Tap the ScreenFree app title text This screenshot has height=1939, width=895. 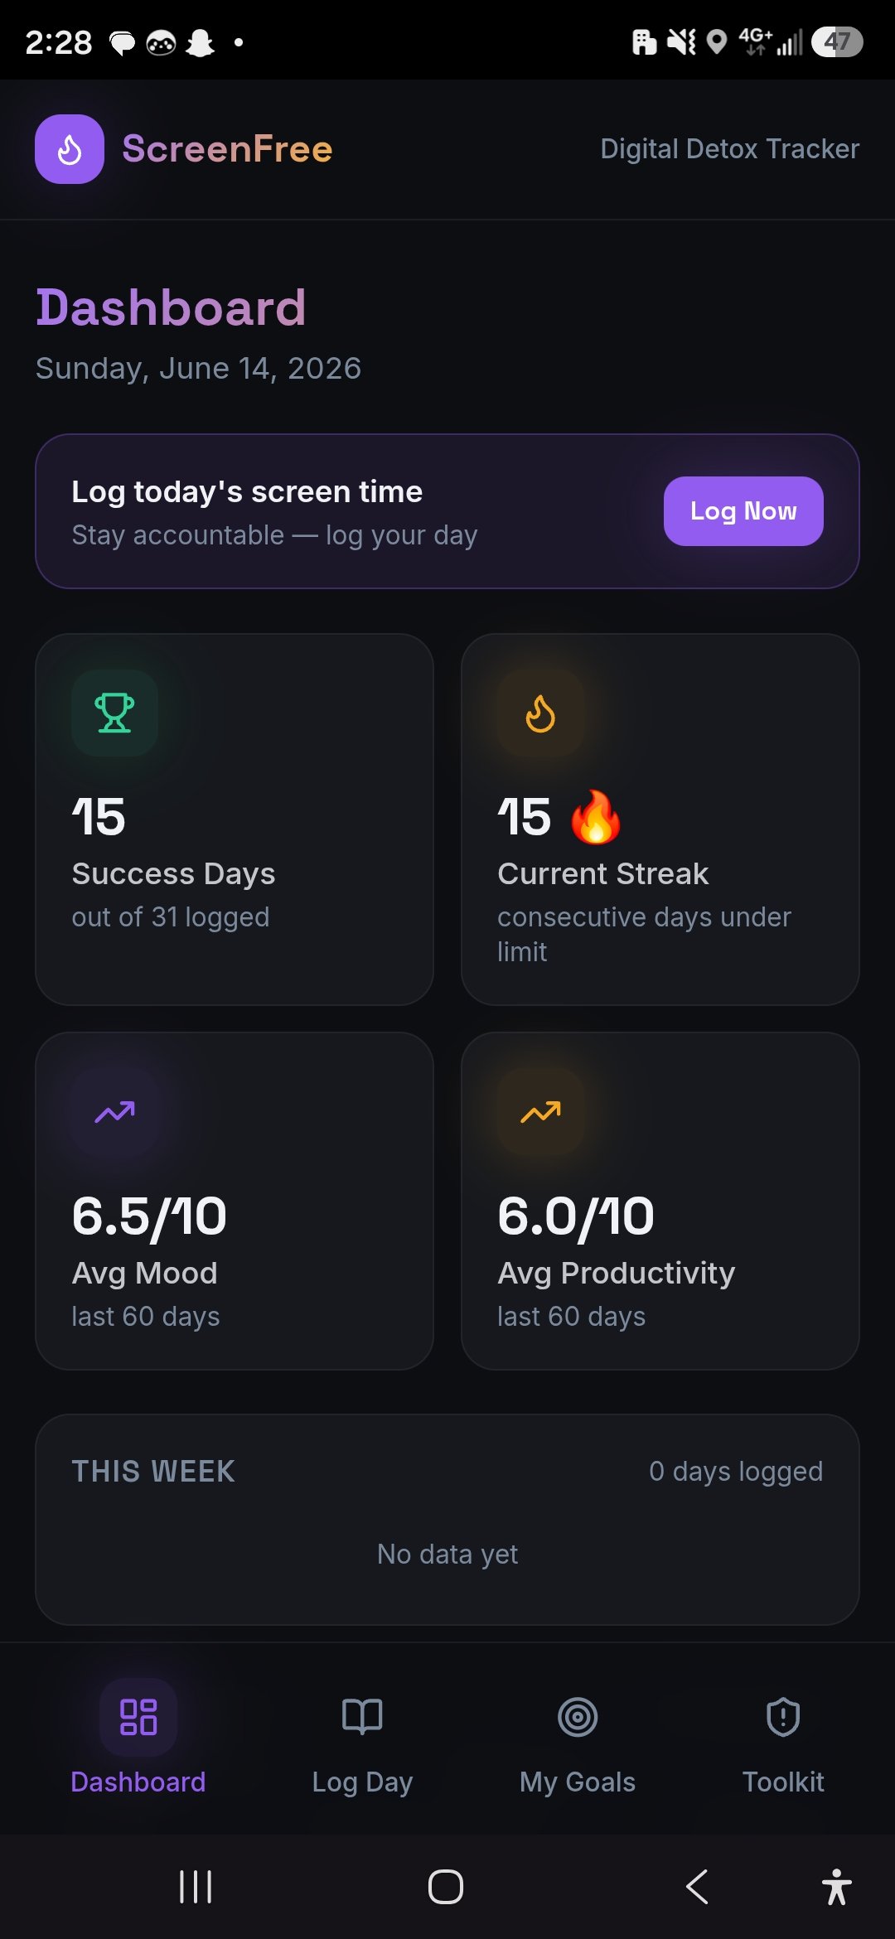click(x=227, y=149)
